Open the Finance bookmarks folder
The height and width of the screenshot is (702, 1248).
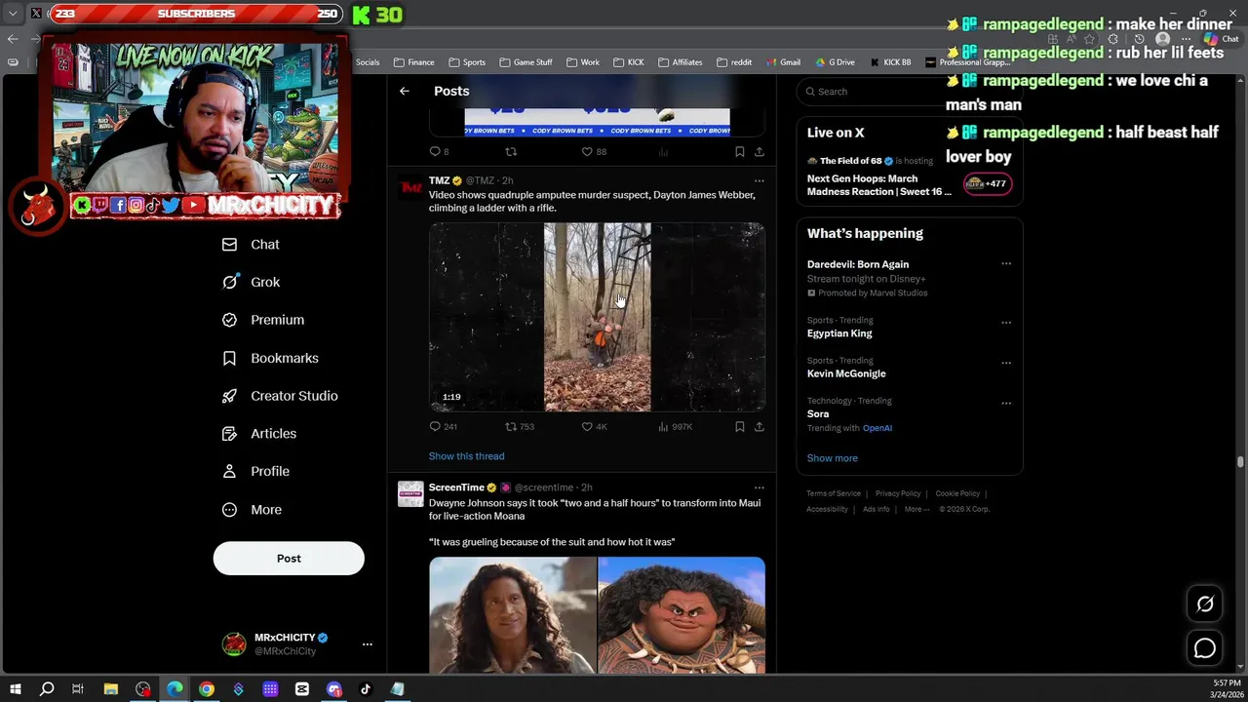coord(413,62)
